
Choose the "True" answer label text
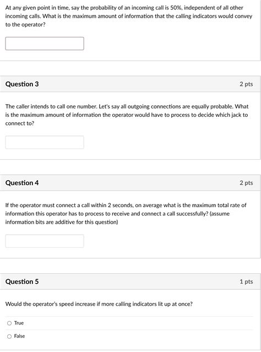19,323
